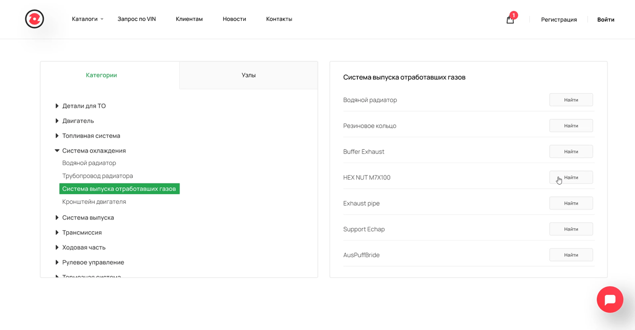
Task: Go to the Новости page
Action: (234, 19)
